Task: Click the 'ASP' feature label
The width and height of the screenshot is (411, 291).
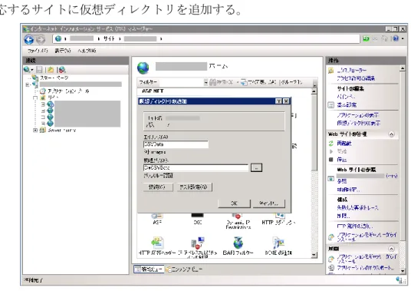Action: pyautogui.click(x=156, y=222)
